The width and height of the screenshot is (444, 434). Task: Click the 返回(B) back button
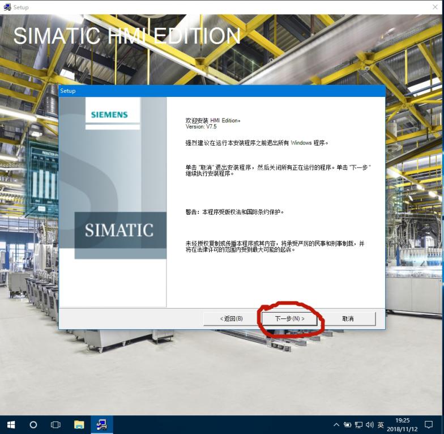[231, 318]
